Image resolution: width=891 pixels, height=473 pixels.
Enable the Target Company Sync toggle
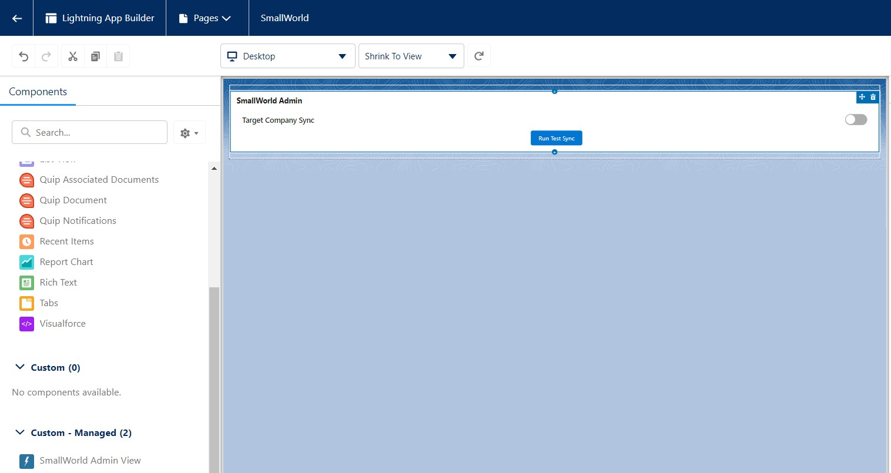pyautogui.click(x=856, y=119)
